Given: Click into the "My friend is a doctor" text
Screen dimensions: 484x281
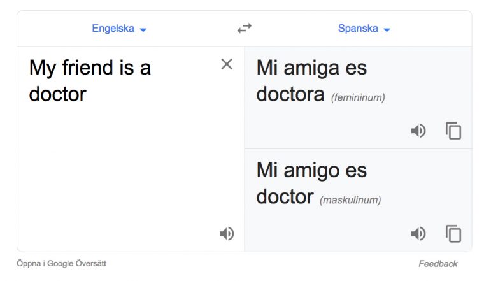Looking at the screenshot, I should [x=90, y=68].
